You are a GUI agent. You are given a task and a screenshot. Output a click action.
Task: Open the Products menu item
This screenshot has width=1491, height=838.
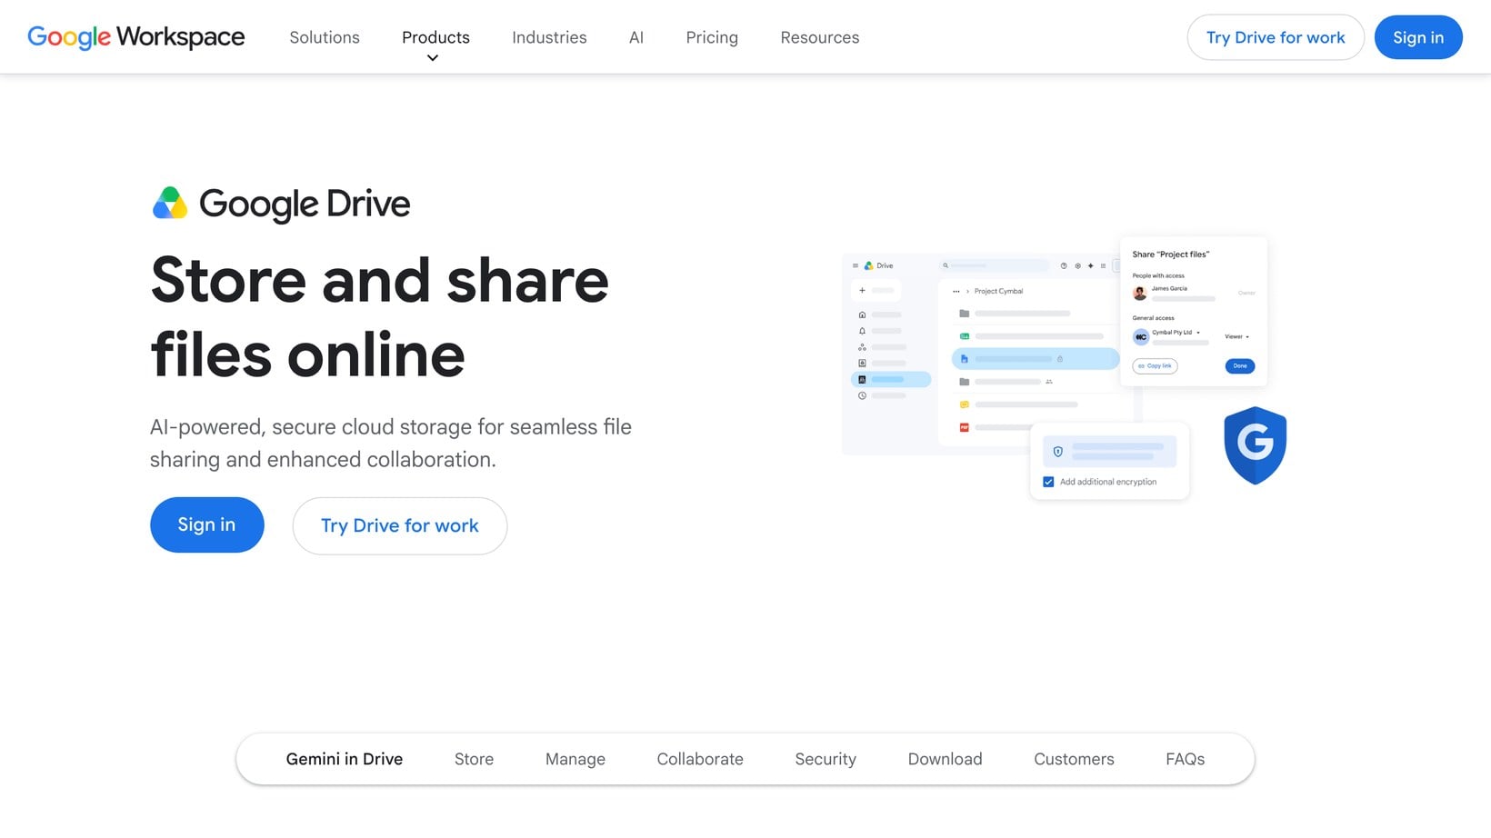click(x=435, y=37)
